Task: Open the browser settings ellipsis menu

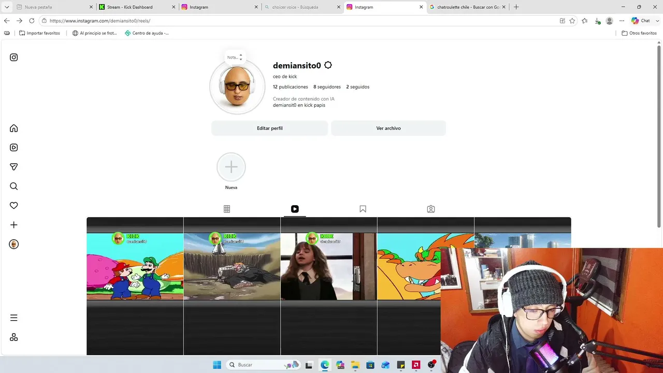Action: [622, 21]
